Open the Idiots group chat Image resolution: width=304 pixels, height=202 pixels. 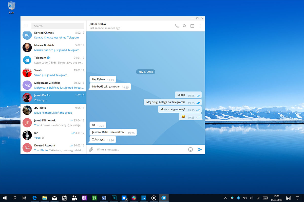tap(53, 110)
